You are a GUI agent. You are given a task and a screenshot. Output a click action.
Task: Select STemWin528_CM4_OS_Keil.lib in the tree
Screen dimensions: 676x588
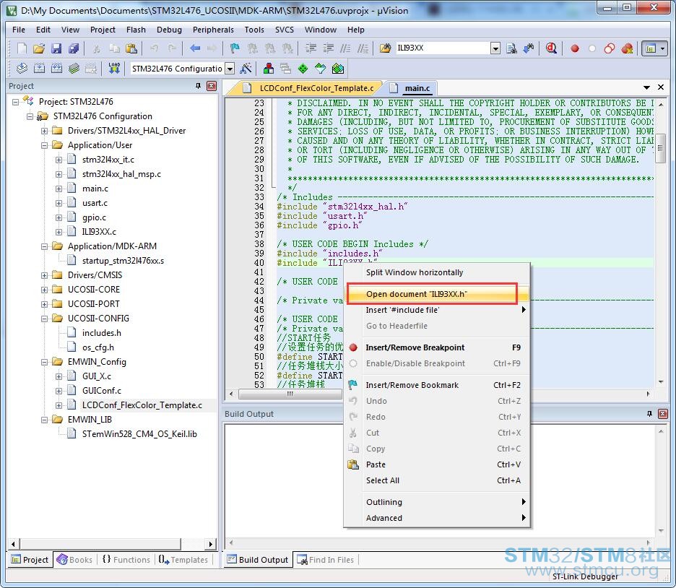tap(139, 434)
